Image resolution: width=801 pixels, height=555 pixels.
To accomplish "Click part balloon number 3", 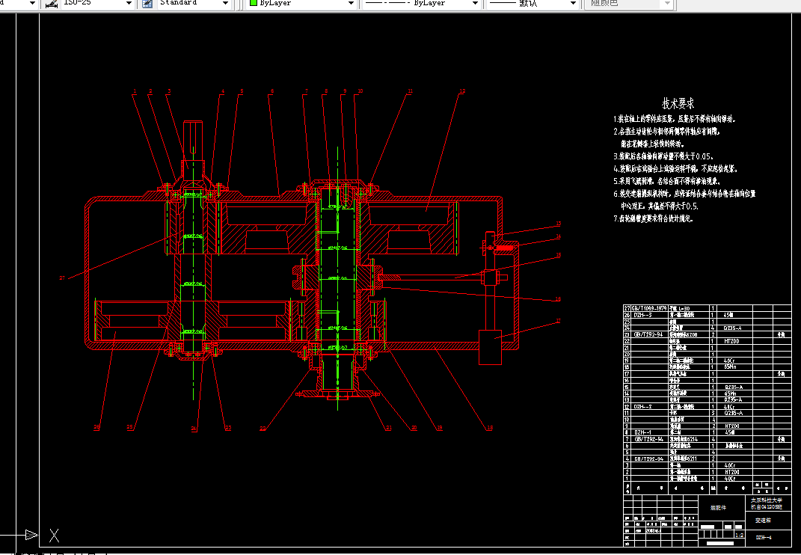I will click(x=168, y=91).
